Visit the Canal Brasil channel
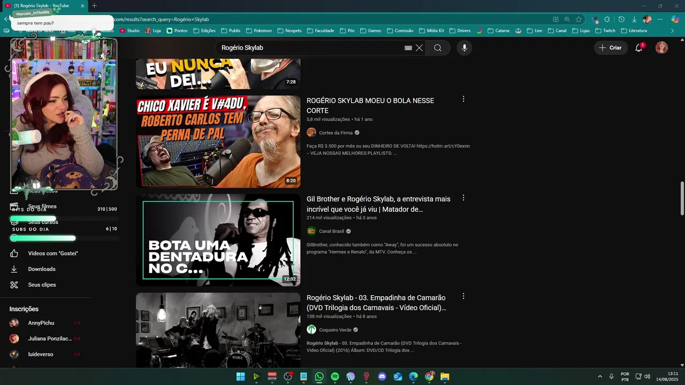This screenshot has width=685, height=385. pyautogui.click(x=331, y=231)
